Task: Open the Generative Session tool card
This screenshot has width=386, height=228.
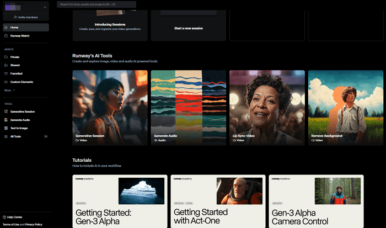Action: click(110, 108)
